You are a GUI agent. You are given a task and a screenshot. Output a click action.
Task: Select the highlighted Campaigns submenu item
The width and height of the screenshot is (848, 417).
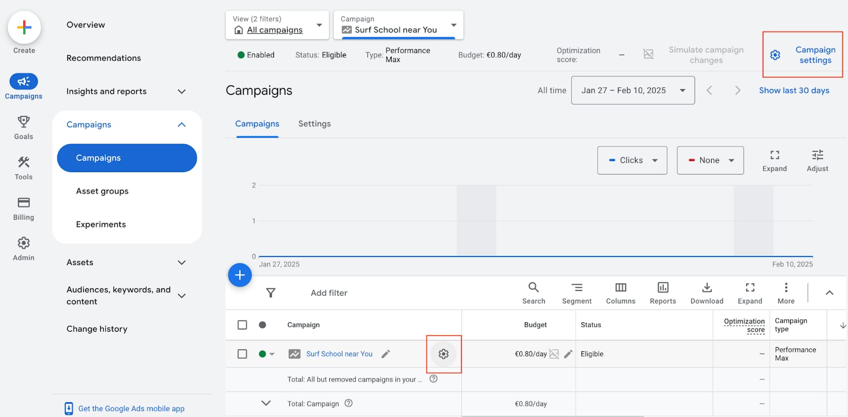(127, 158)
